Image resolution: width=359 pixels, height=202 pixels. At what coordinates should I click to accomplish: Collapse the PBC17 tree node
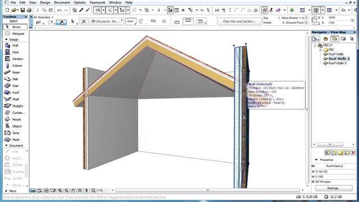tap(315, 45)
